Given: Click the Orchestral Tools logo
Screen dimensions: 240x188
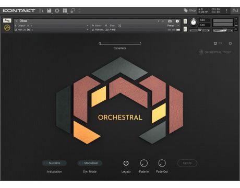Looking at the screenshot, I should pyautogui.click(x=215, y=52).
